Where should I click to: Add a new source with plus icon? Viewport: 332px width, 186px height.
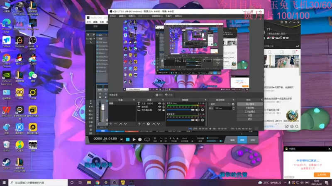coord(139,124)
